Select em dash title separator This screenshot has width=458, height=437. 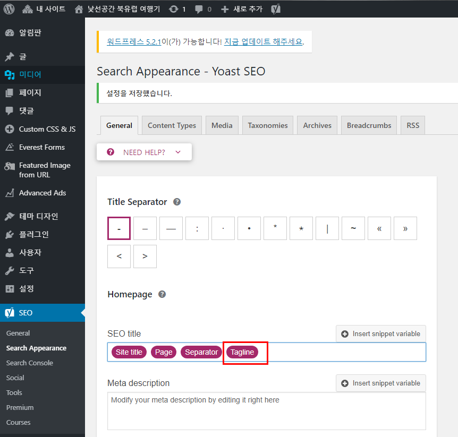pos(171,228)
